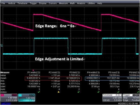Open the Utilities menu
Screen dimensions: 140x105
tap(91, 3)
